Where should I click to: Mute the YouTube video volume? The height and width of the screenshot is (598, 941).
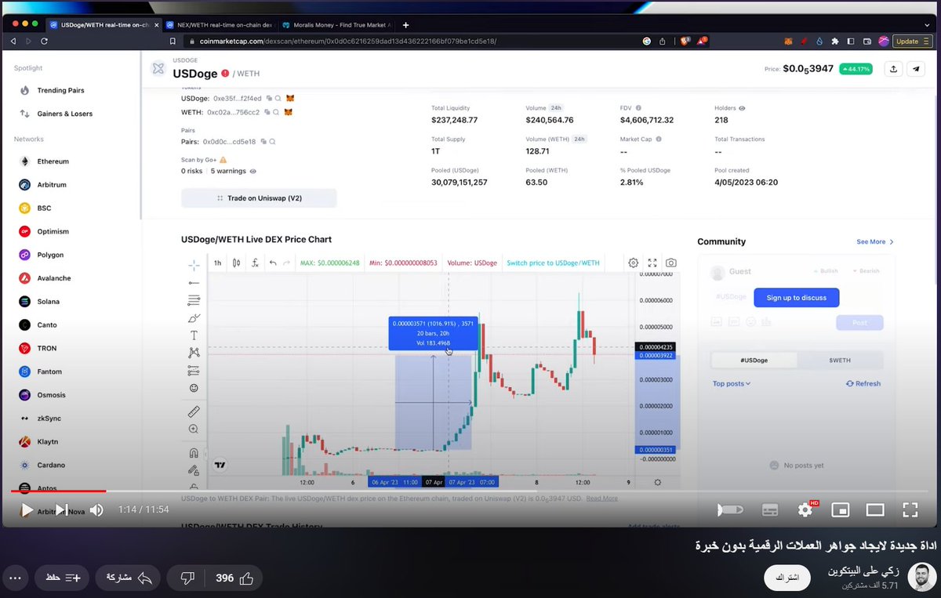tap(96, 510)
